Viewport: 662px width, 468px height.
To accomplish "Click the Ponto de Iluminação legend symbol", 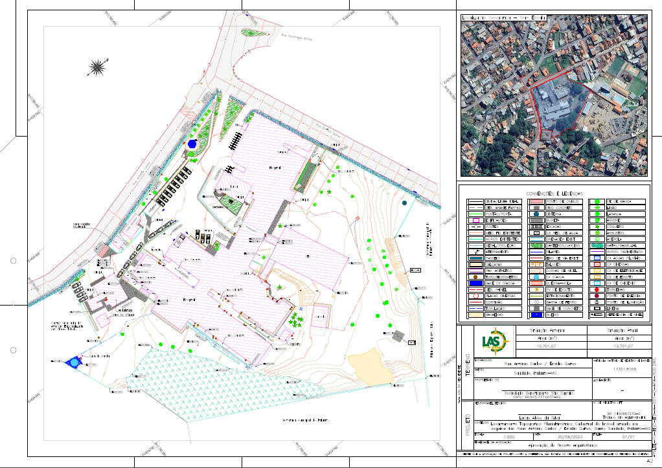I will click(596, 301).
